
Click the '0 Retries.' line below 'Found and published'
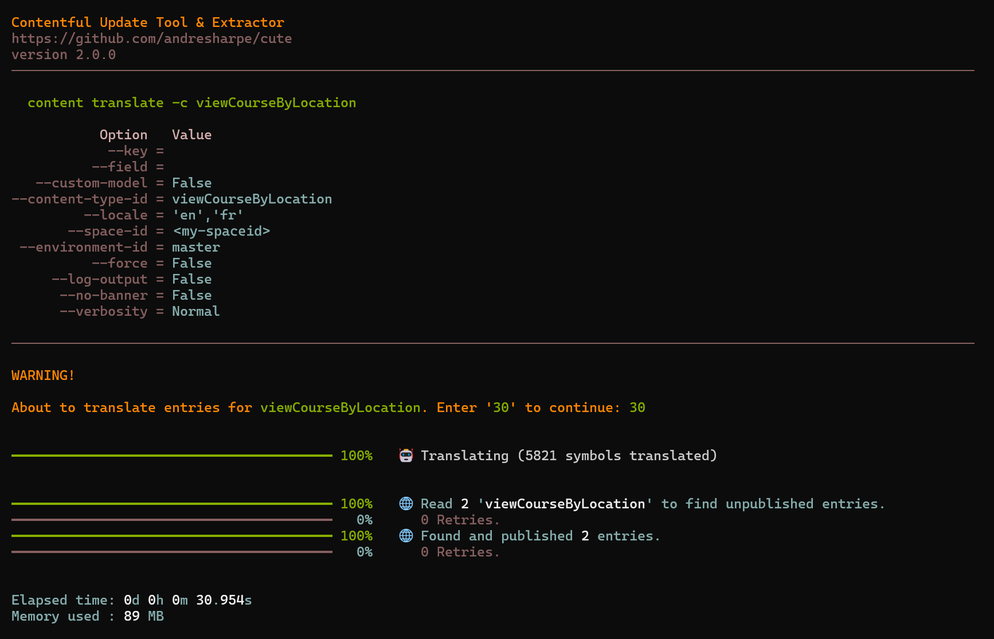click(x=460, y=552)
